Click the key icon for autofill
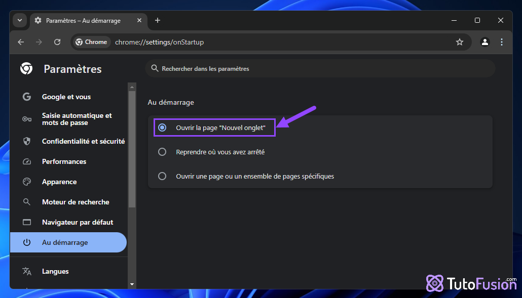 point(27,119)
